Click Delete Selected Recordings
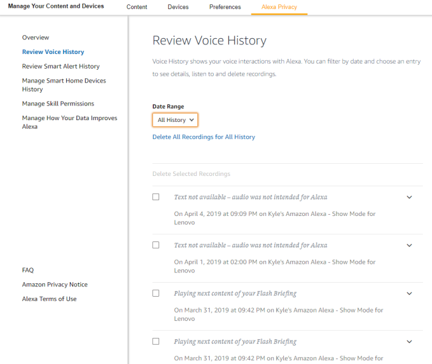Viewport: 432px width, 364px height. click(x=191, y=174)
